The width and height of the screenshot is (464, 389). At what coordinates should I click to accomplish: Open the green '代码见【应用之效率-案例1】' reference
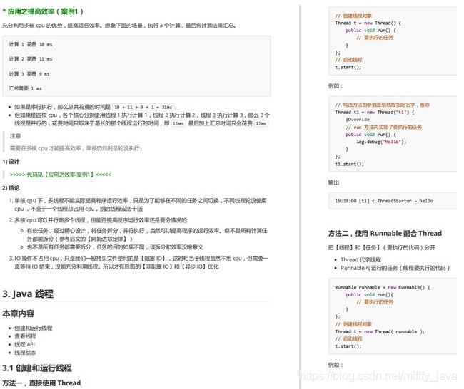coord(61,175)
